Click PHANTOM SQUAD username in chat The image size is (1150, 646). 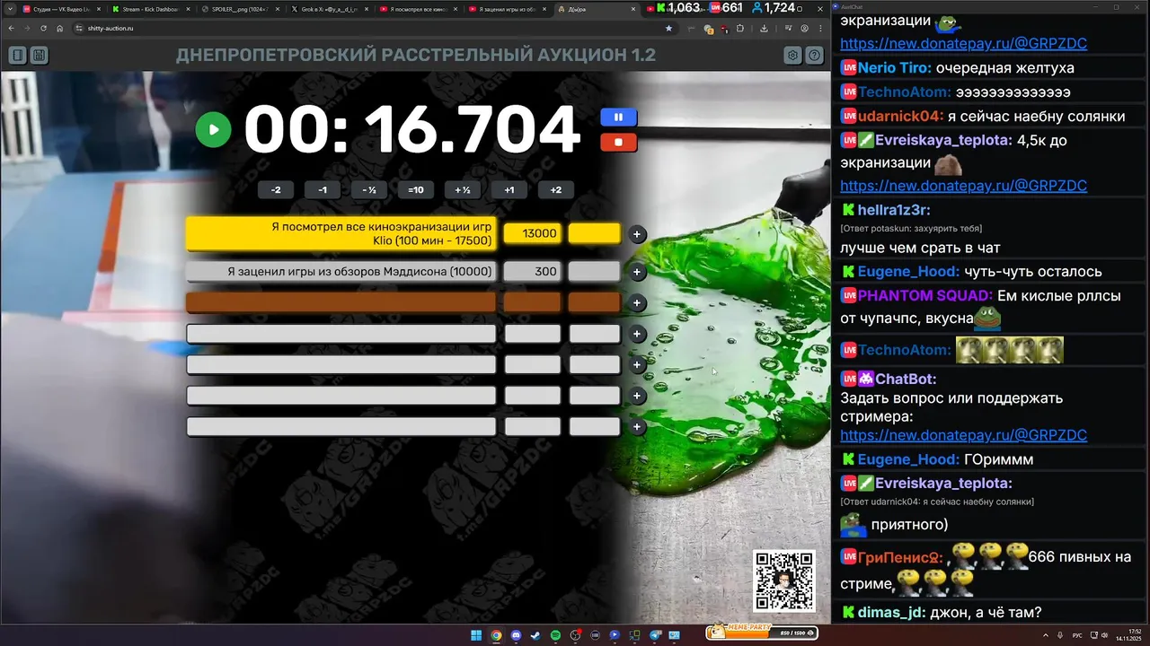[925, 295]
